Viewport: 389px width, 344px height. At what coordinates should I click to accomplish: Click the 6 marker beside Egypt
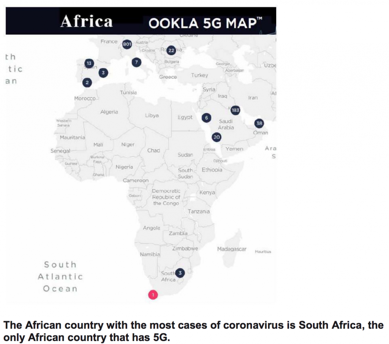click(206, 118)
